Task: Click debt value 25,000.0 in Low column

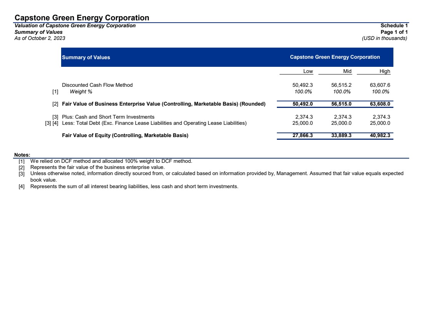Action: [x=303, y=123]
